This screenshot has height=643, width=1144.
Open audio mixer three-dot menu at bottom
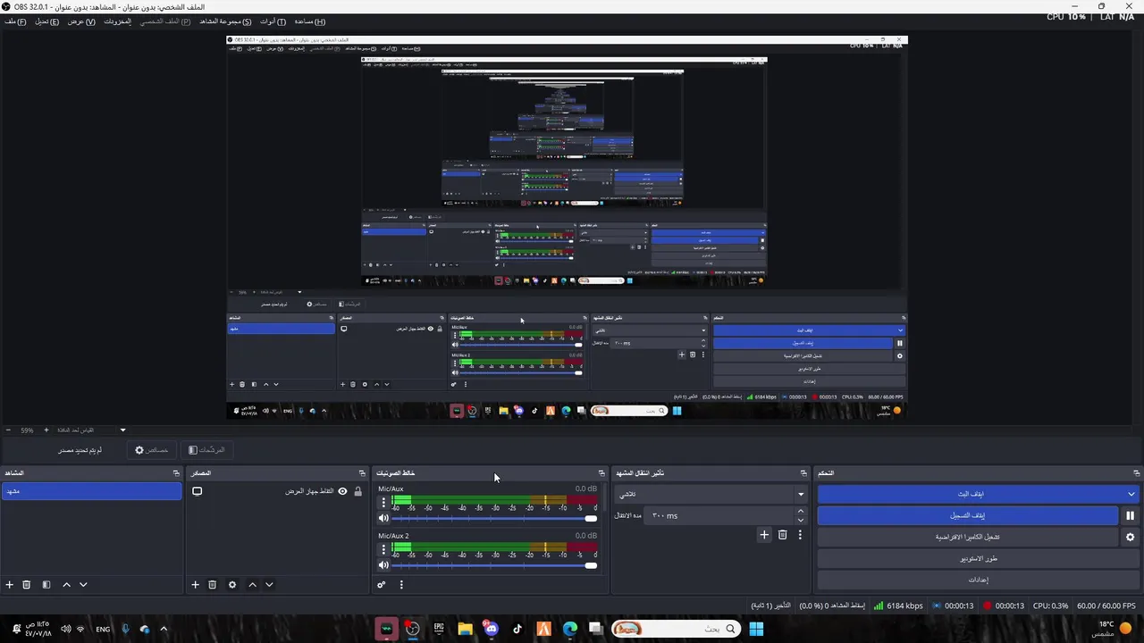pyautogui.click(x=401, y=585)
